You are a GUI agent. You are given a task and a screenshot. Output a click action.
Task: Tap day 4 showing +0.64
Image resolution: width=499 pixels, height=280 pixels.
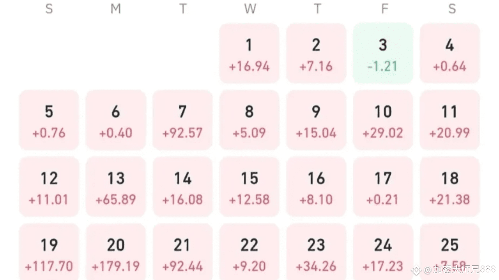(x=450, y=53)
